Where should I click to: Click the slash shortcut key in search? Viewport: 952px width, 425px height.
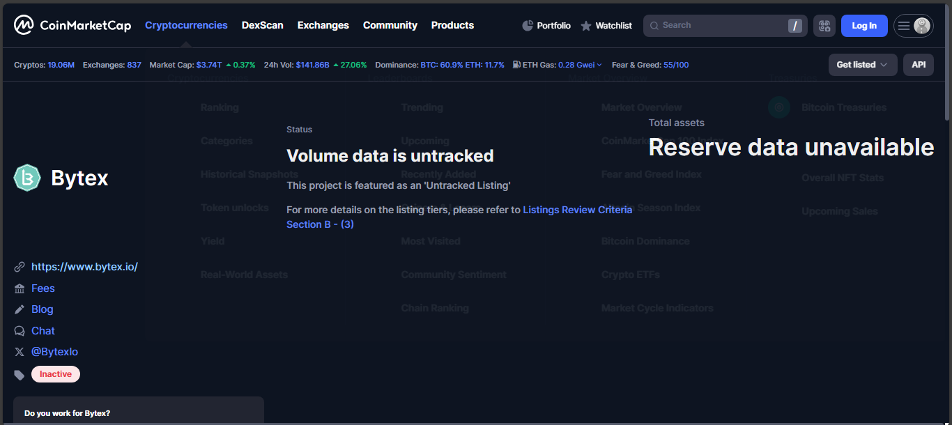tap(794, 26)
